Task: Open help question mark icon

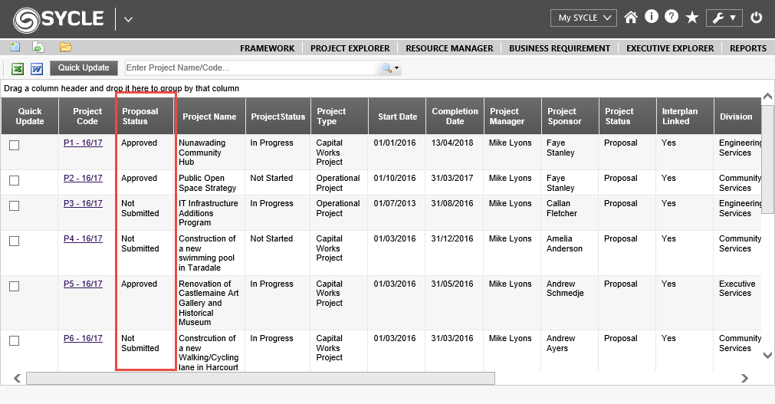Action: pos(672,17)
